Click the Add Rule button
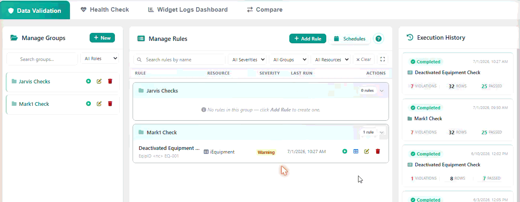Viewport: 520px width, 202px height. pyautogui.click(x=308, y=38)
